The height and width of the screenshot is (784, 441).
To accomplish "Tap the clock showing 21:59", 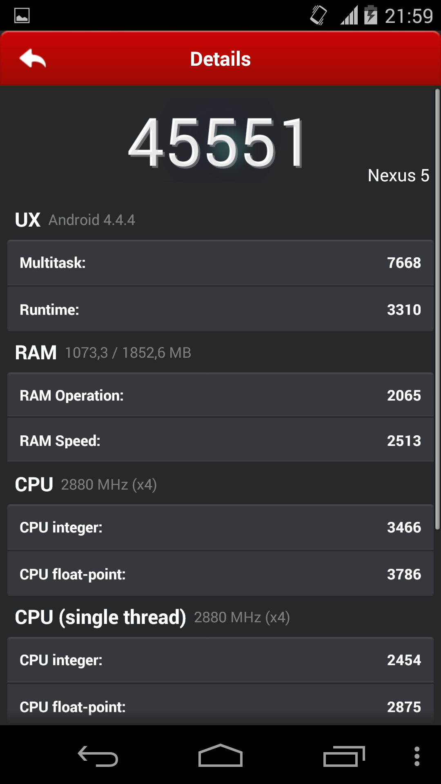I will (409, 16).
